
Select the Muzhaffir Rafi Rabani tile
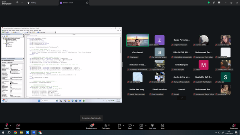pyautogui.click(x=203, y=77)
